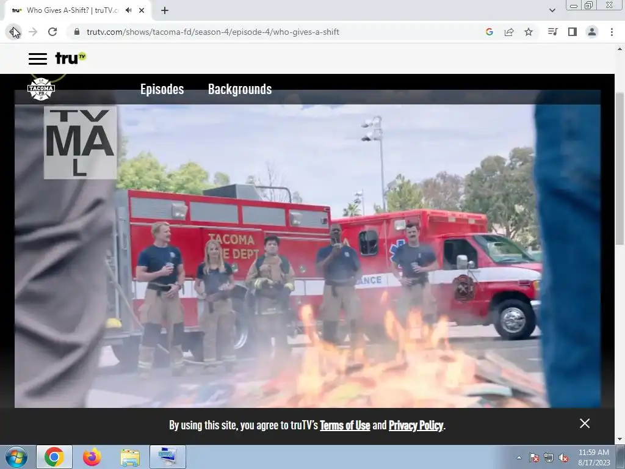Open the keyboard app in taskbar

[167, 457]
